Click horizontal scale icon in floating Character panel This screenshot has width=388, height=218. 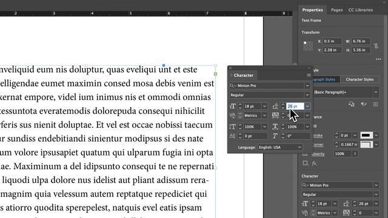point(275,127)
